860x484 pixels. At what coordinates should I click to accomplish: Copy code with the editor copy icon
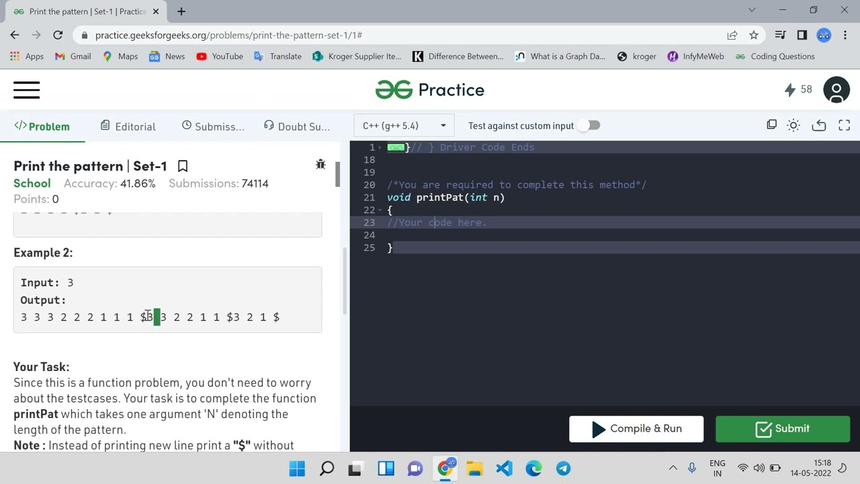click(771, 125)
